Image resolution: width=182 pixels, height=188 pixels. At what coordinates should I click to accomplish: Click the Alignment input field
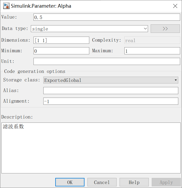coord(111,101)
